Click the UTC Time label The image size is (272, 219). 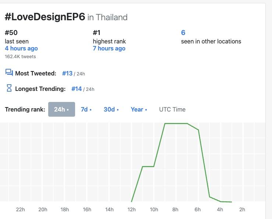[x=172, y=109]
